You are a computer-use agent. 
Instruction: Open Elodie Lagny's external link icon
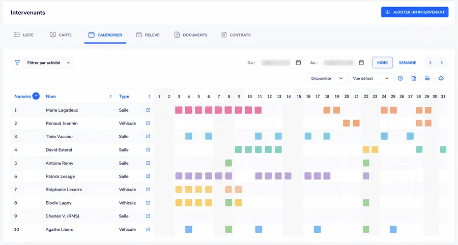148,203
